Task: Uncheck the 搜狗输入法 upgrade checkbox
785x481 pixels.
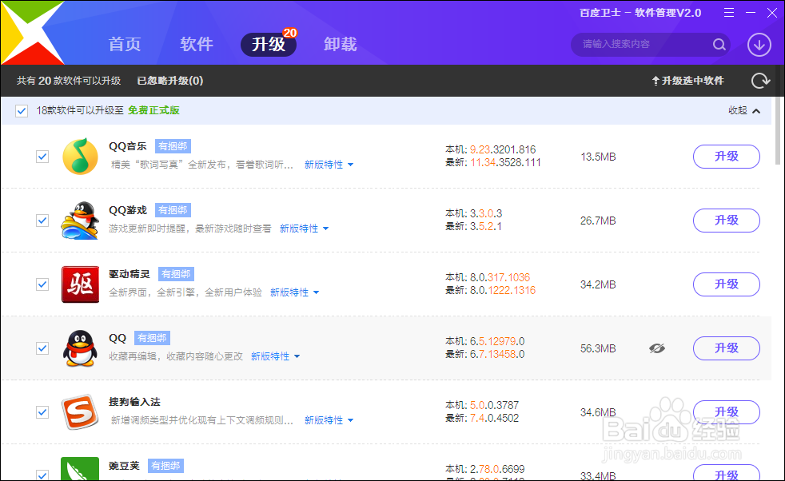Action: 42,412
